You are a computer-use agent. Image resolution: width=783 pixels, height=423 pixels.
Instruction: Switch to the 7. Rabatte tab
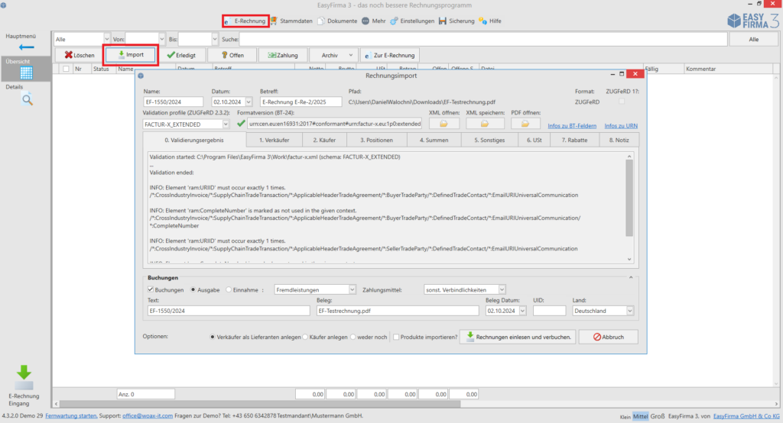point(574,140)
